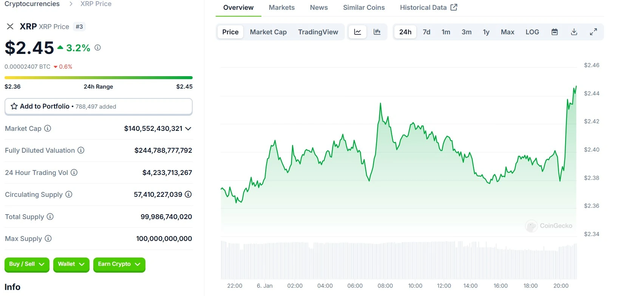This screenshot has width=618, height=296.
Task: Toggle LOG scale on chart
Action: [532, 32]
